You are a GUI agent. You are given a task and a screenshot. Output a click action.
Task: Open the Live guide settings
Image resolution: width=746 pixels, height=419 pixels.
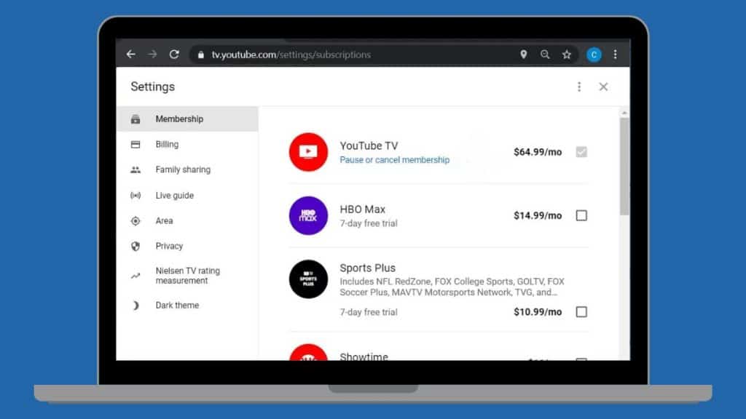[x=187, y=195]
